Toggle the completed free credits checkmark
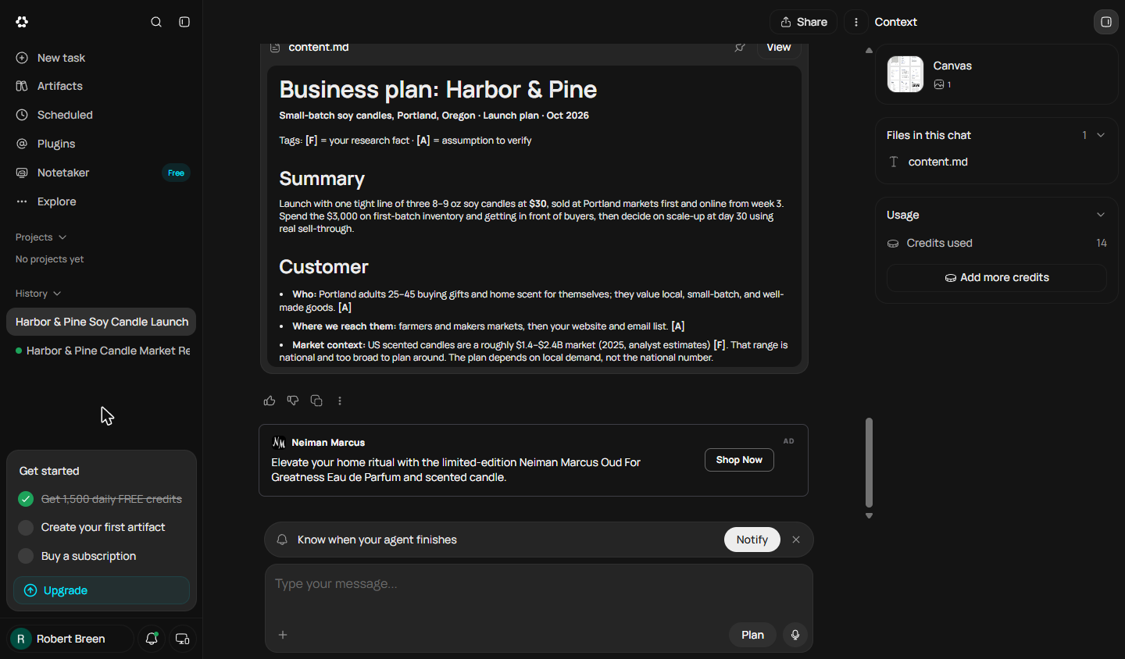This screenshot has width=1125, height=659. [x=26, y=499]
